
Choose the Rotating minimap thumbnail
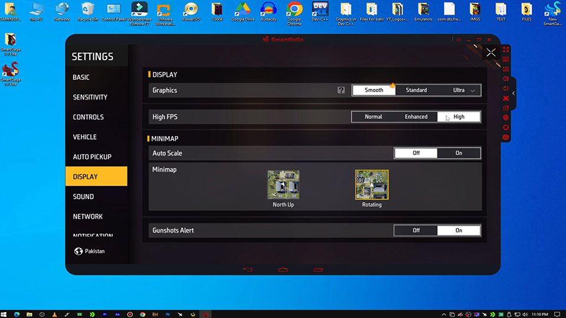[x=372, y=184]
